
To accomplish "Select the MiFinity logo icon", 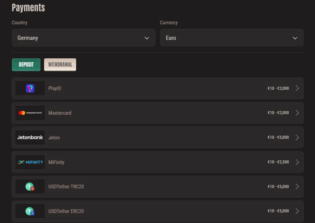I will 30,162.
